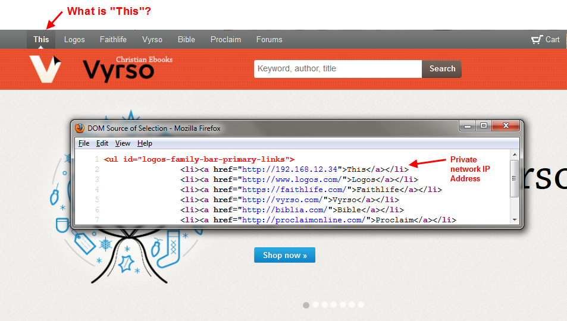Viewport: 567px width, 321px height.
Task: Open View menu in DOM Source window
Action: pos(123,143)
